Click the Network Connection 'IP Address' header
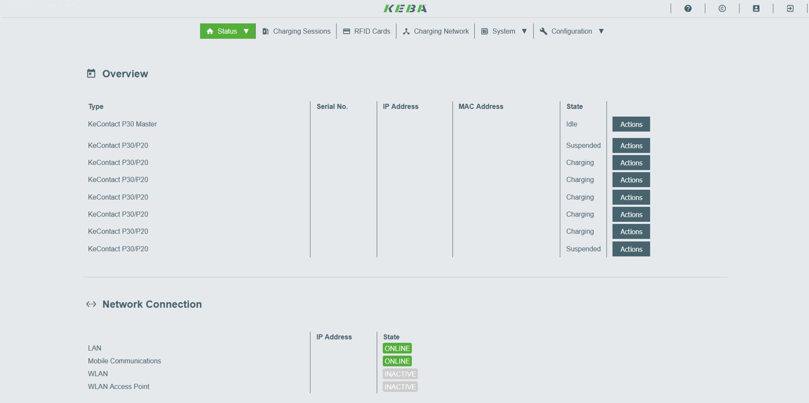Viewport: 809px width, 403px height. pyautogui.click(x=334, y=337)
